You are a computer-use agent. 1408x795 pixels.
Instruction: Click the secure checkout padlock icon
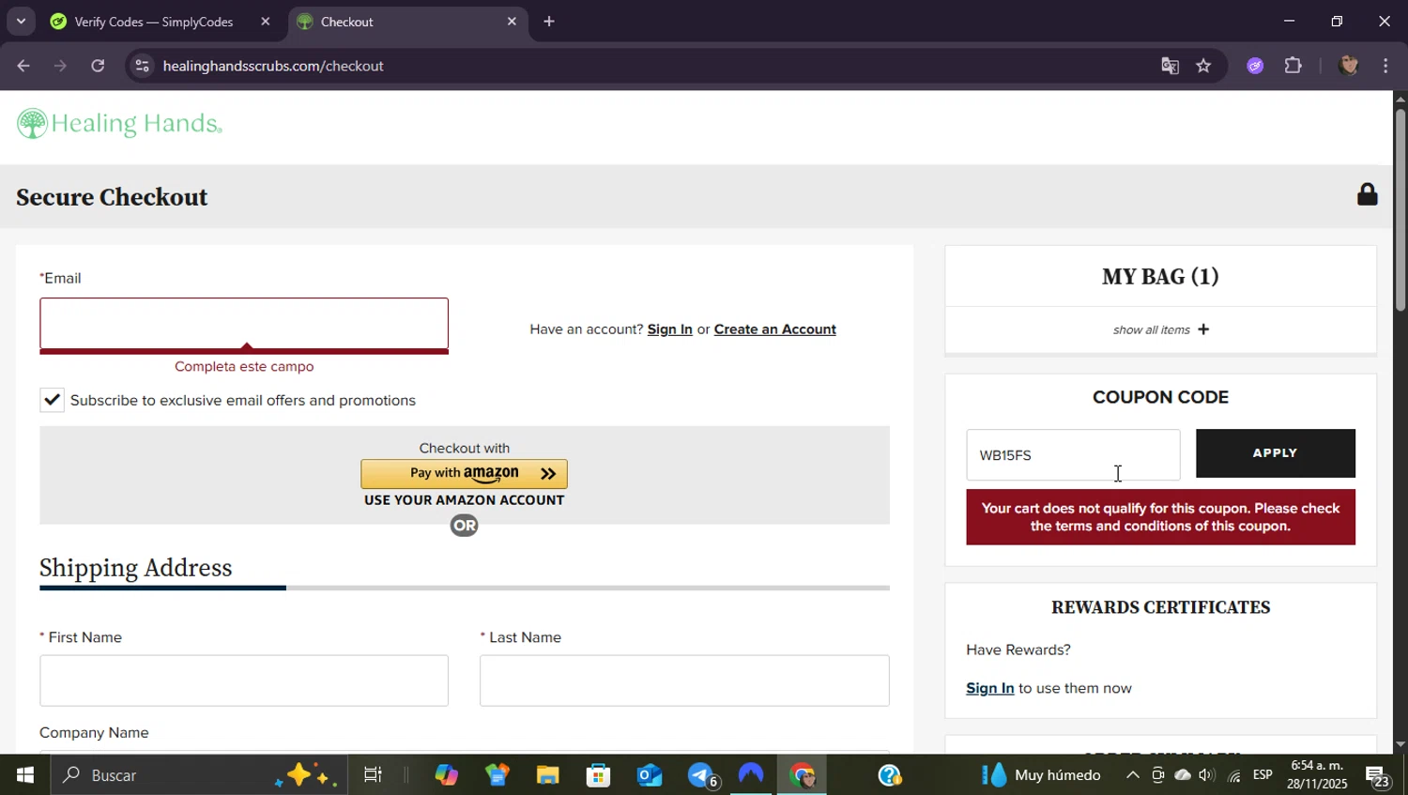point(1367,194)
